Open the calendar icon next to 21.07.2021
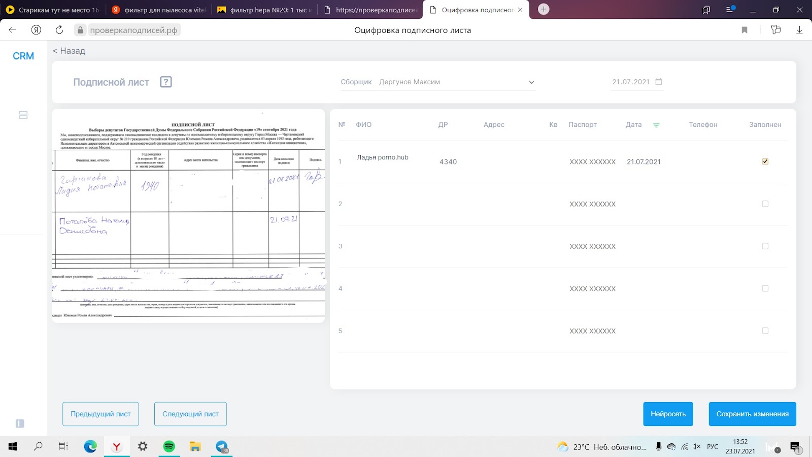The width and height of the screenshot is (812, 457). (659, 82)
